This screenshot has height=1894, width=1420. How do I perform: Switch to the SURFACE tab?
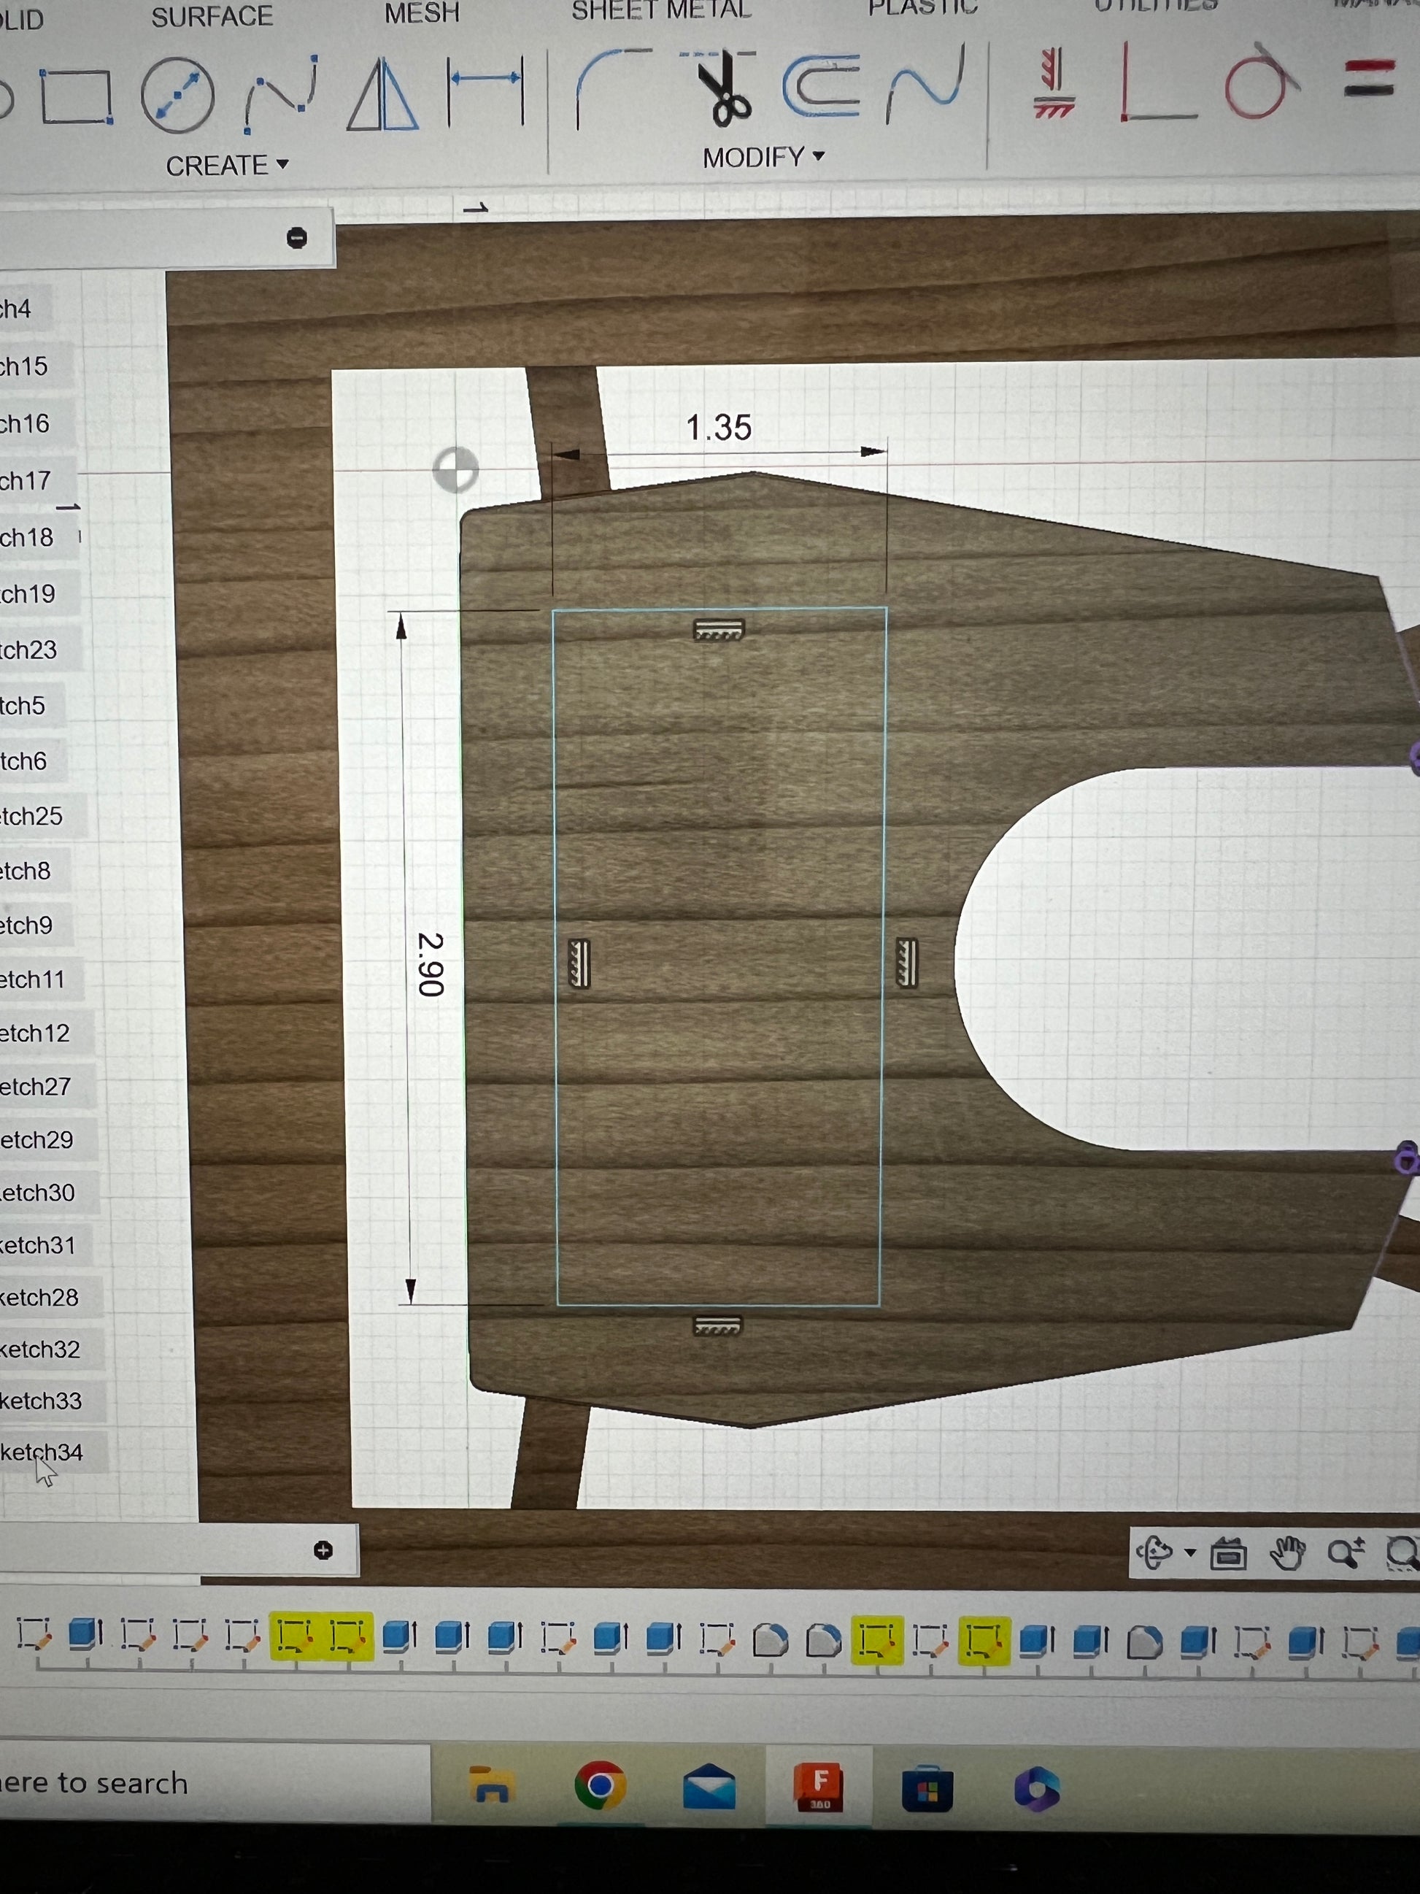(x=212, y=17)
